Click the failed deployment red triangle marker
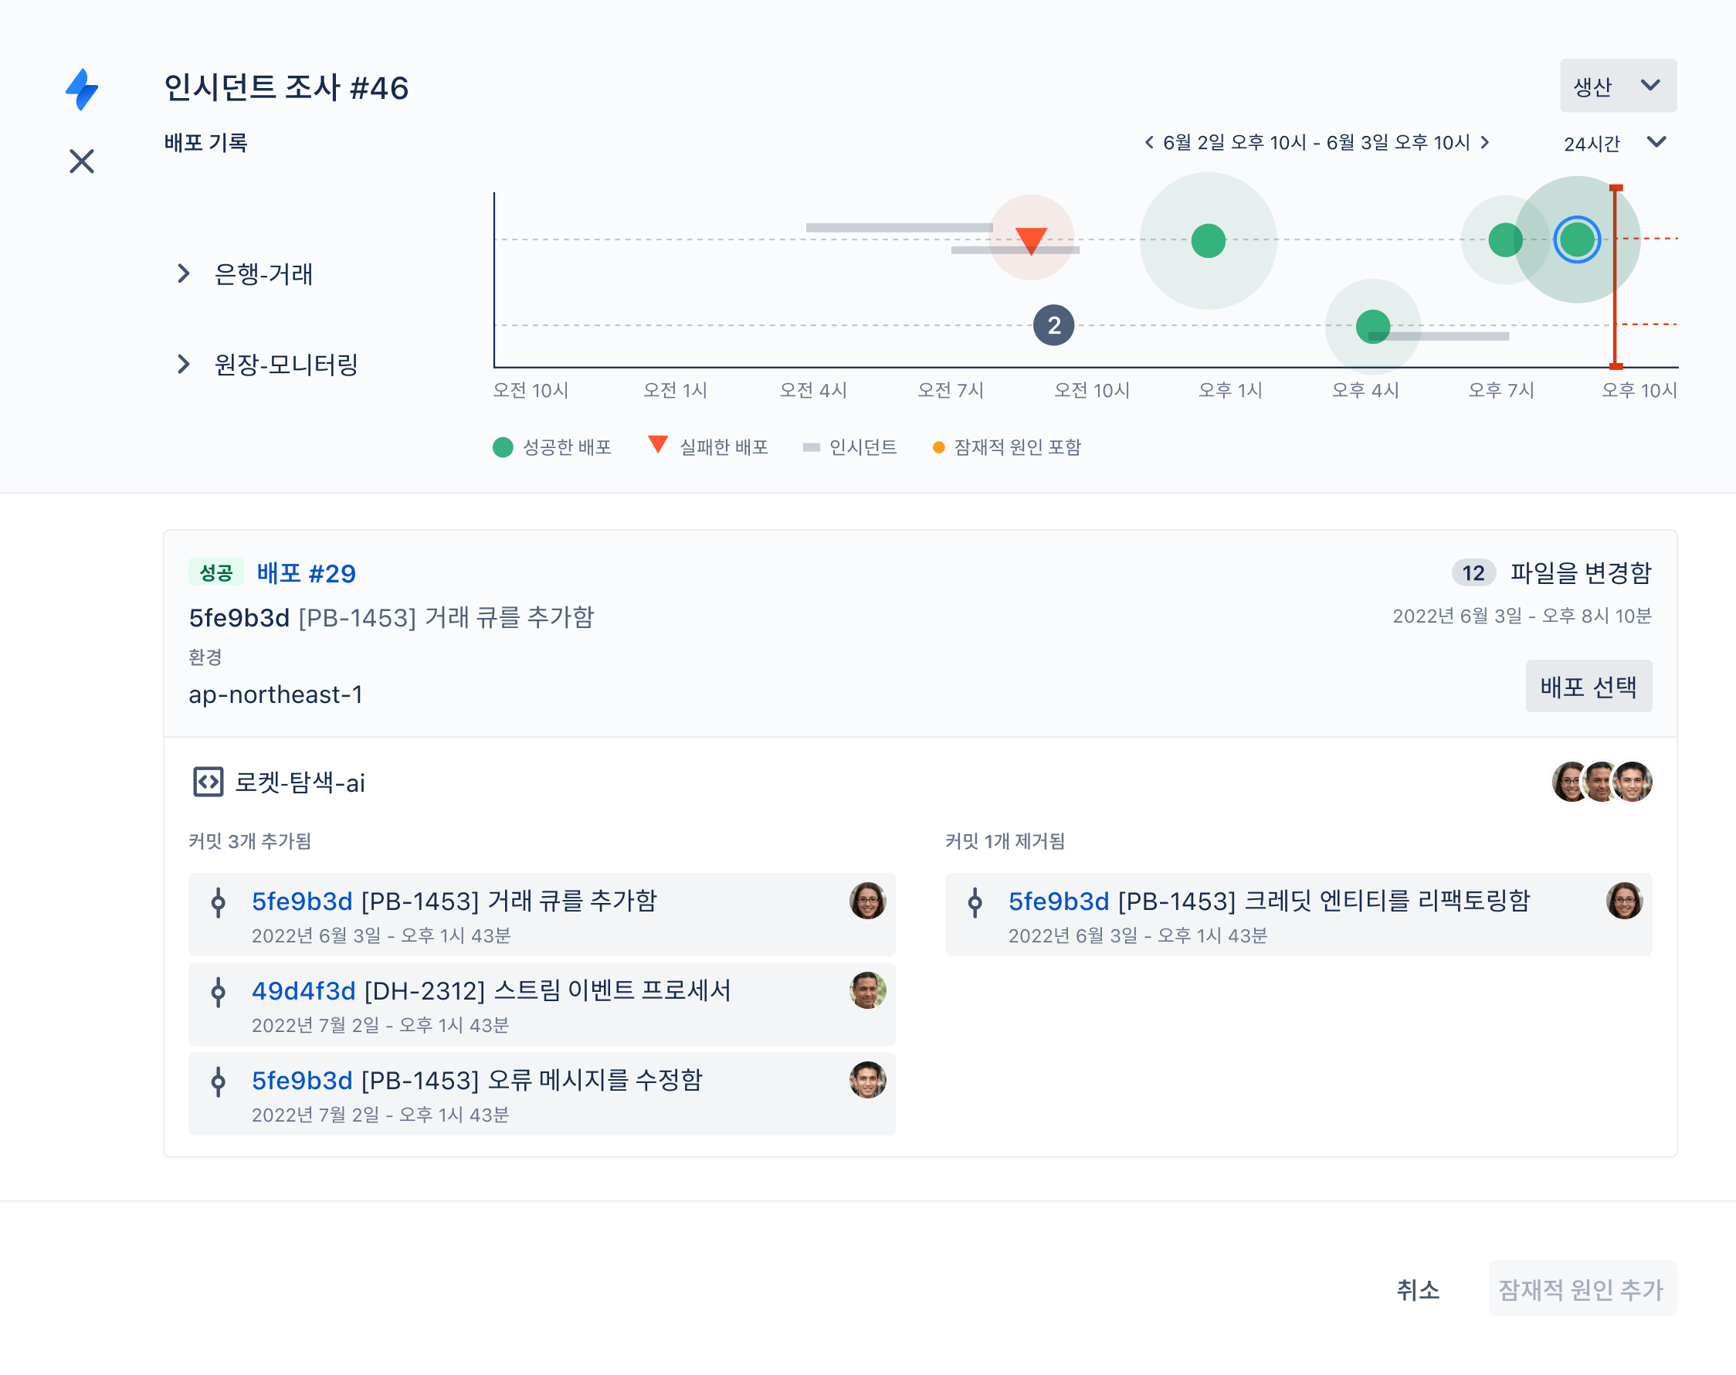 1031,239
